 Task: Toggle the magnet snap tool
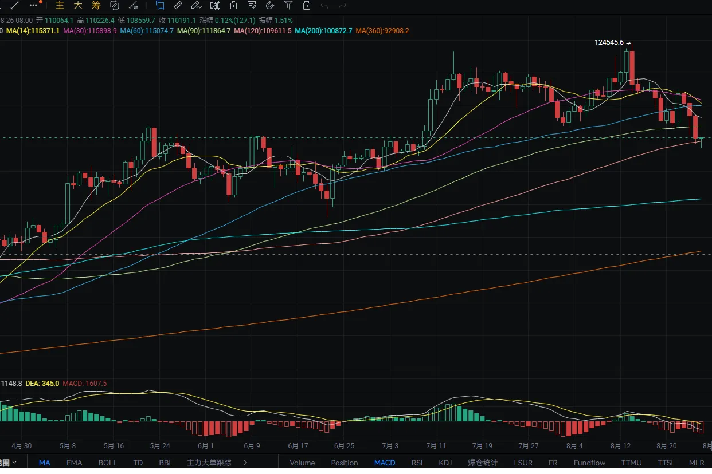click(x=270, y=6)
